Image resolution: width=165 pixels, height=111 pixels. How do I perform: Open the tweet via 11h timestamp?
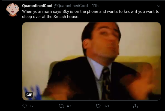point(95,6)
